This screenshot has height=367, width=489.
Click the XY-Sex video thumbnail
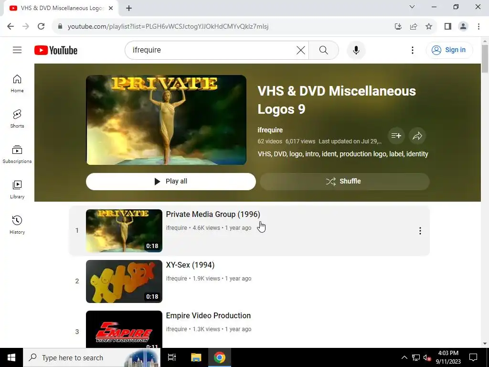pos(124,281)
